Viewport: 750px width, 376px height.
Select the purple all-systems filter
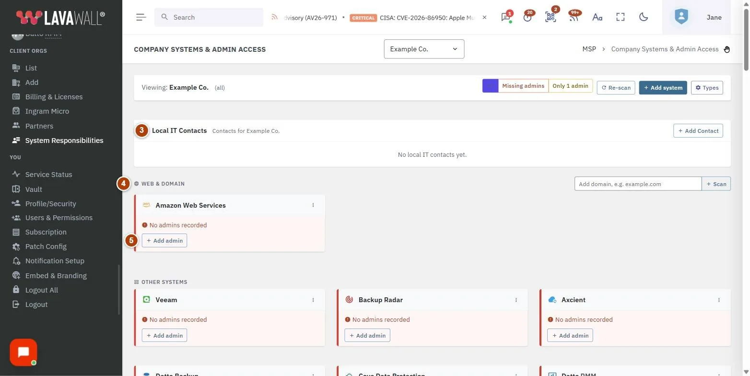point(490,86)
